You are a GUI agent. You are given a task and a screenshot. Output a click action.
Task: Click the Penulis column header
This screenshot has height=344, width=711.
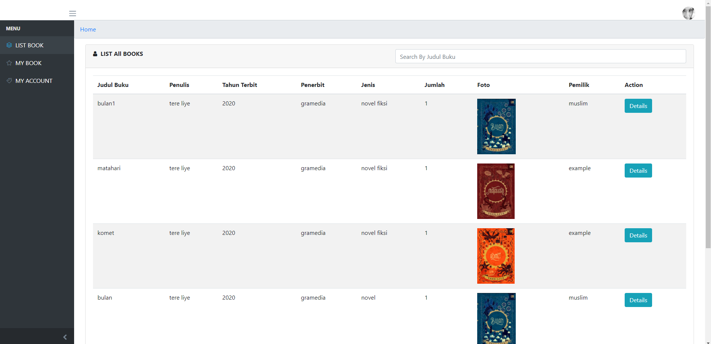point(179,85)
